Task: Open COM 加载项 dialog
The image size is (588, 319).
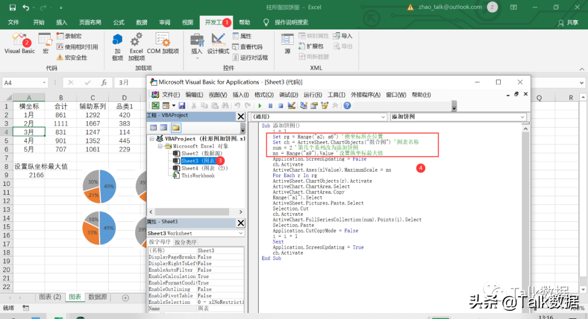Action: (x=163, y=44)
